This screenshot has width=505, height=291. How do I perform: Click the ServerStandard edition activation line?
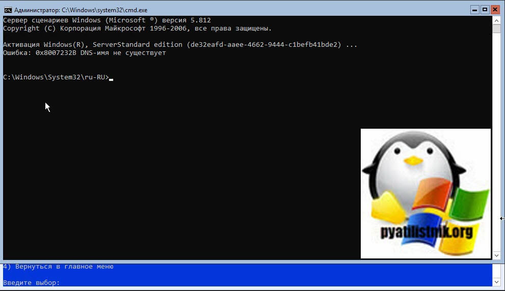(178, 45)
